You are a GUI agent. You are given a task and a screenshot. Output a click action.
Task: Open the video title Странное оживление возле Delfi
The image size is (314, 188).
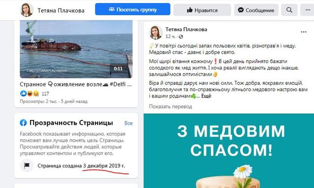pyautogui.click(x=76, y=84)
